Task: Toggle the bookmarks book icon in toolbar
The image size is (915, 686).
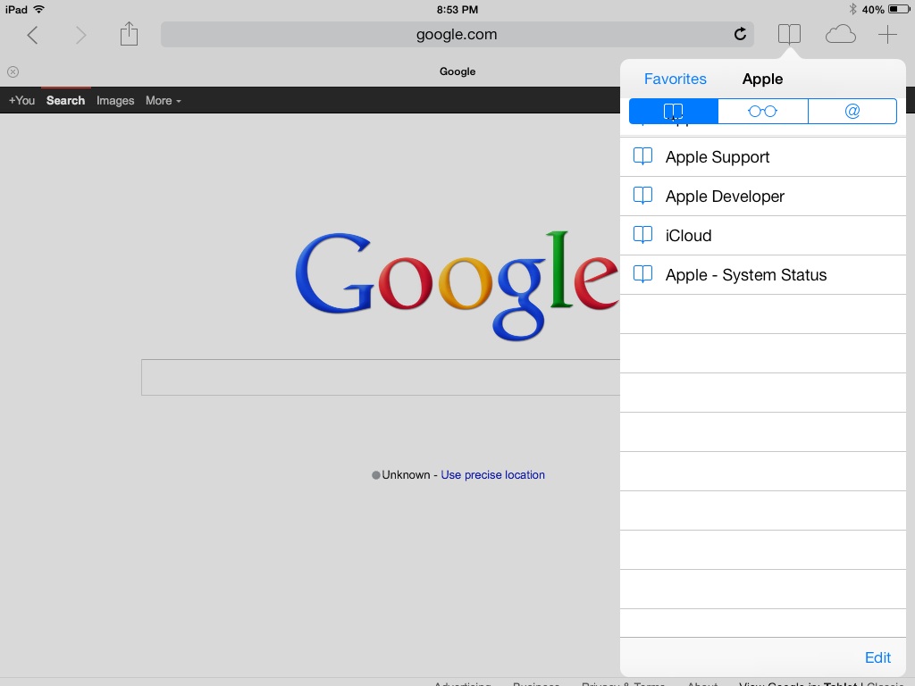Action: 789,35
